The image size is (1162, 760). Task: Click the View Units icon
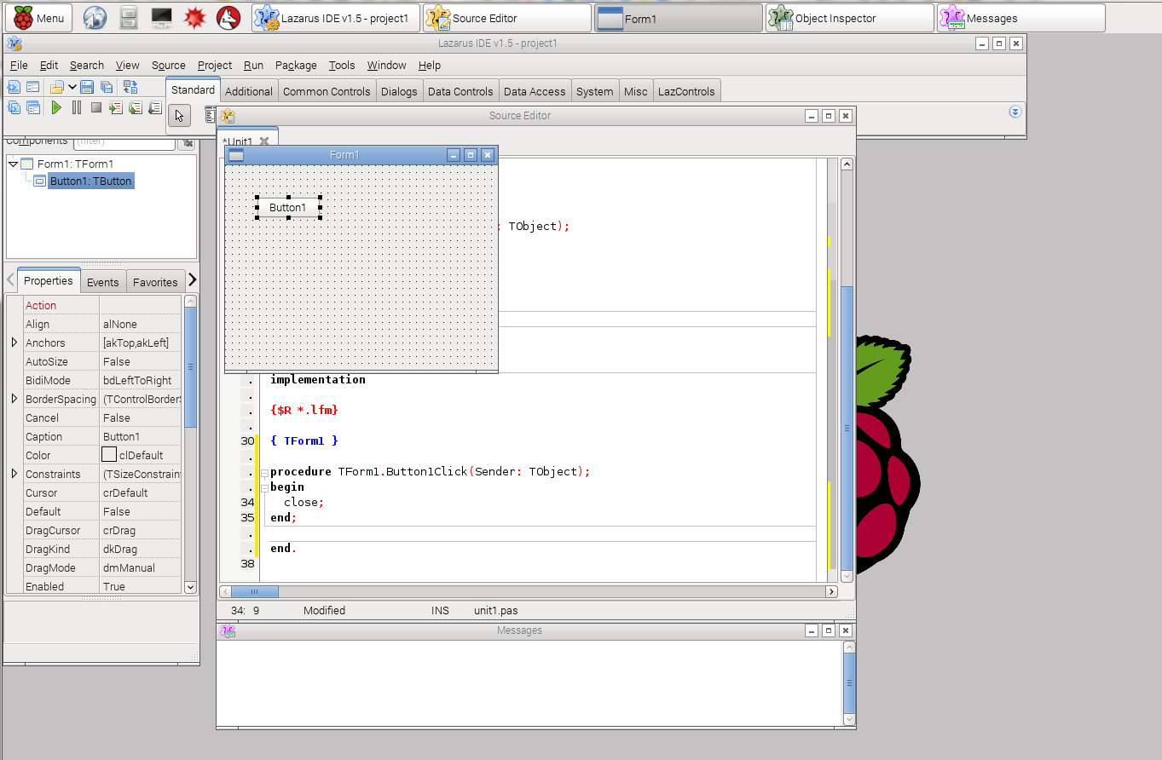point(14,107)
